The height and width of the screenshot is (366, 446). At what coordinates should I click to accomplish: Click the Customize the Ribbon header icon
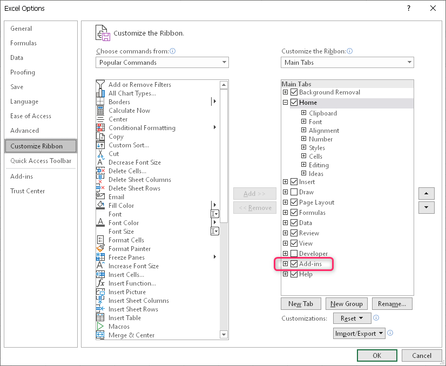(103, 33)
